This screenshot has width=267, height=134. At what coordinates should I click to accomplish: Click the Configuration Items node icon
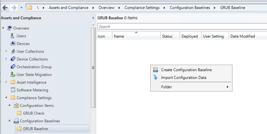pyautogui.click(x=16, y=106)
